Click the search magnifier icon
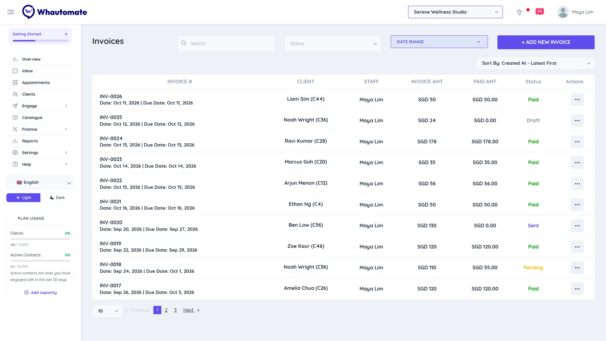Image resolution: width=606 pixels, height=341 pixels. [184, 43]
